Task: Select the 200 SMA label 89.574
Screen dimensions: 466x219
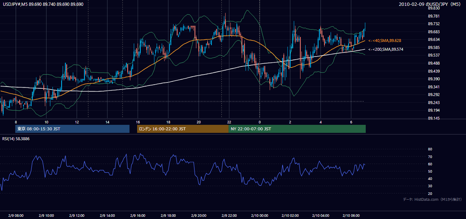Action: click(386, 49)
